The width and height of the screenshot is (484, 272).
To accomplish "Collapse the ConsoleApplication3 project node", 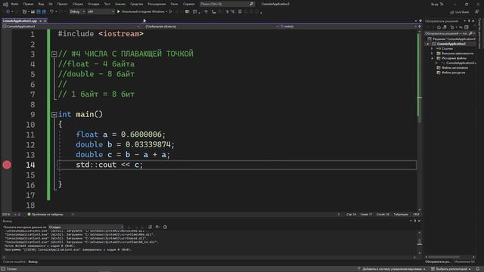I will (428, 44).
